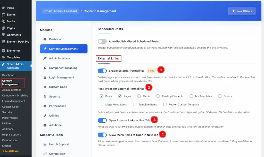Open the Security module
Screen dimensions: 264x157
[x=64, y=96]
